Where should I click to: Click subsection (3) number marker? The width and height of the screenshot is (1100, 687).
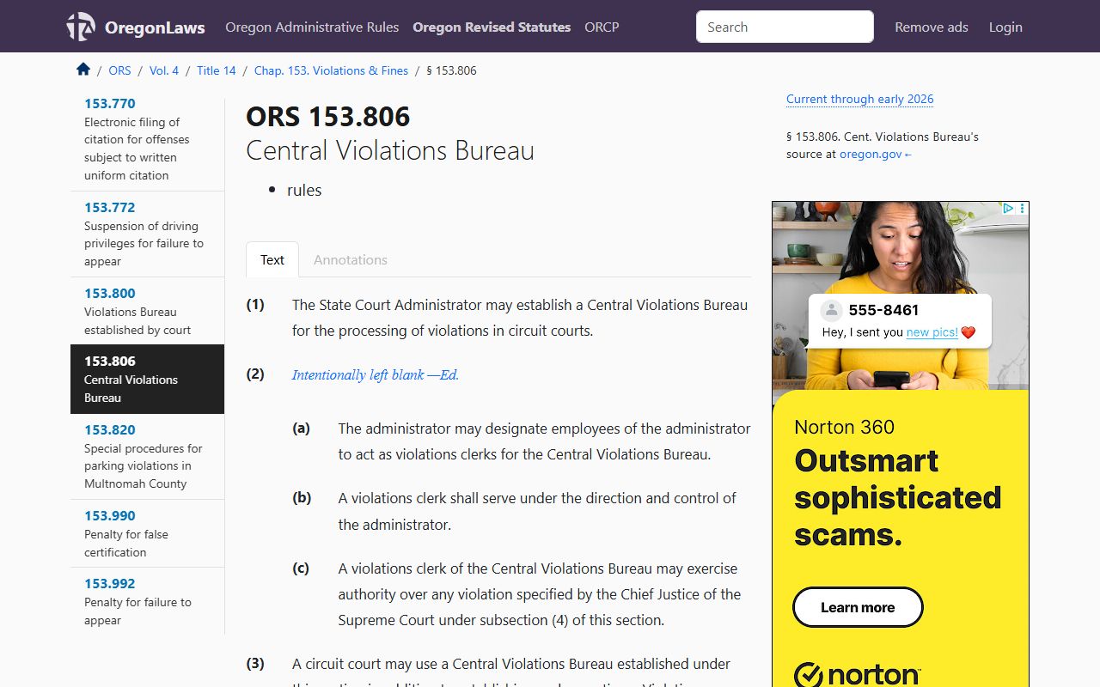click(255, 663)
